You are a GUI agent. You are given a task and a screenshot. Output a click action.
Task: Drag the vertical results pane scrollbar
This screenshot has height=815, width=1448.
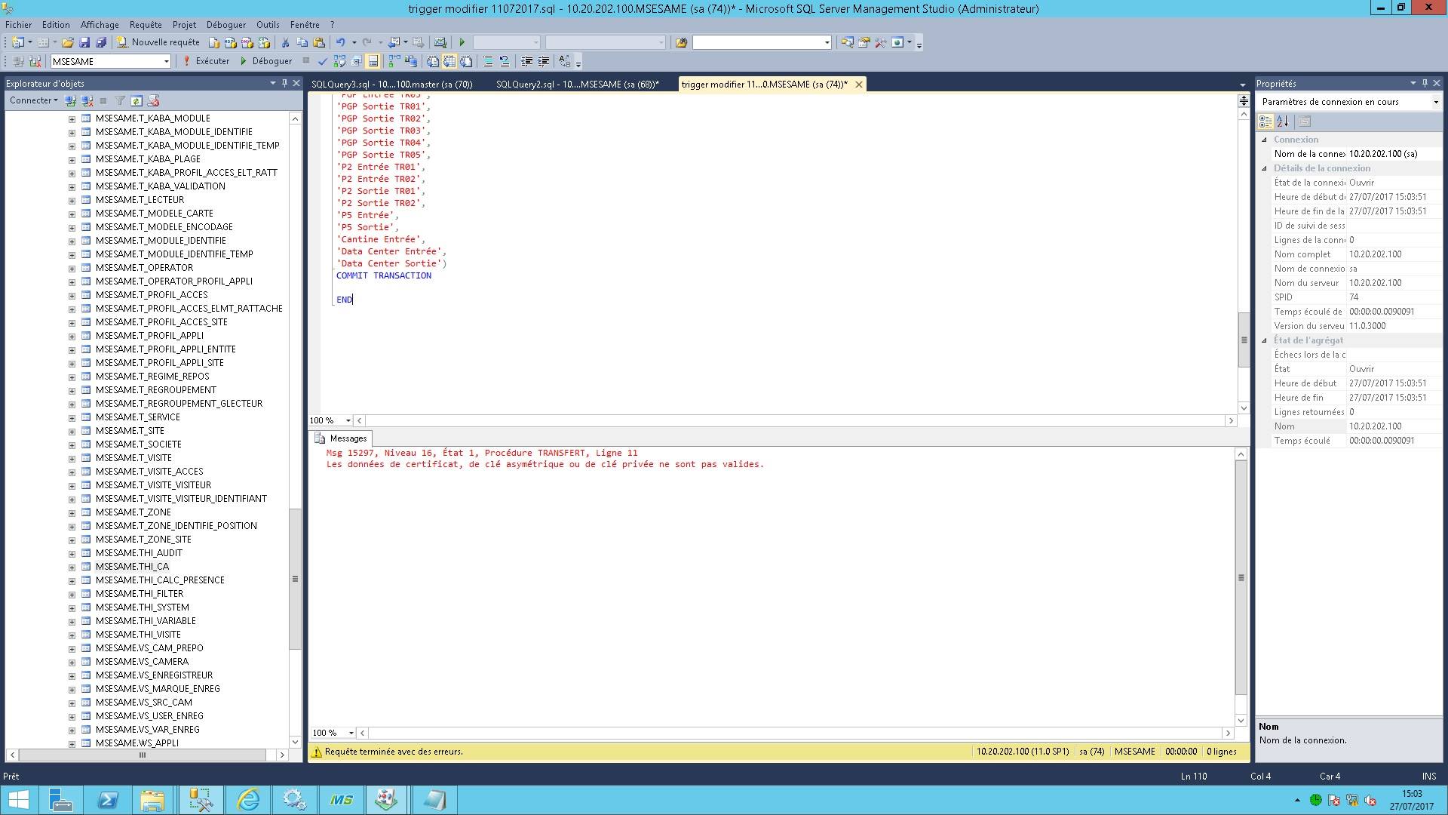point(1238,582)
